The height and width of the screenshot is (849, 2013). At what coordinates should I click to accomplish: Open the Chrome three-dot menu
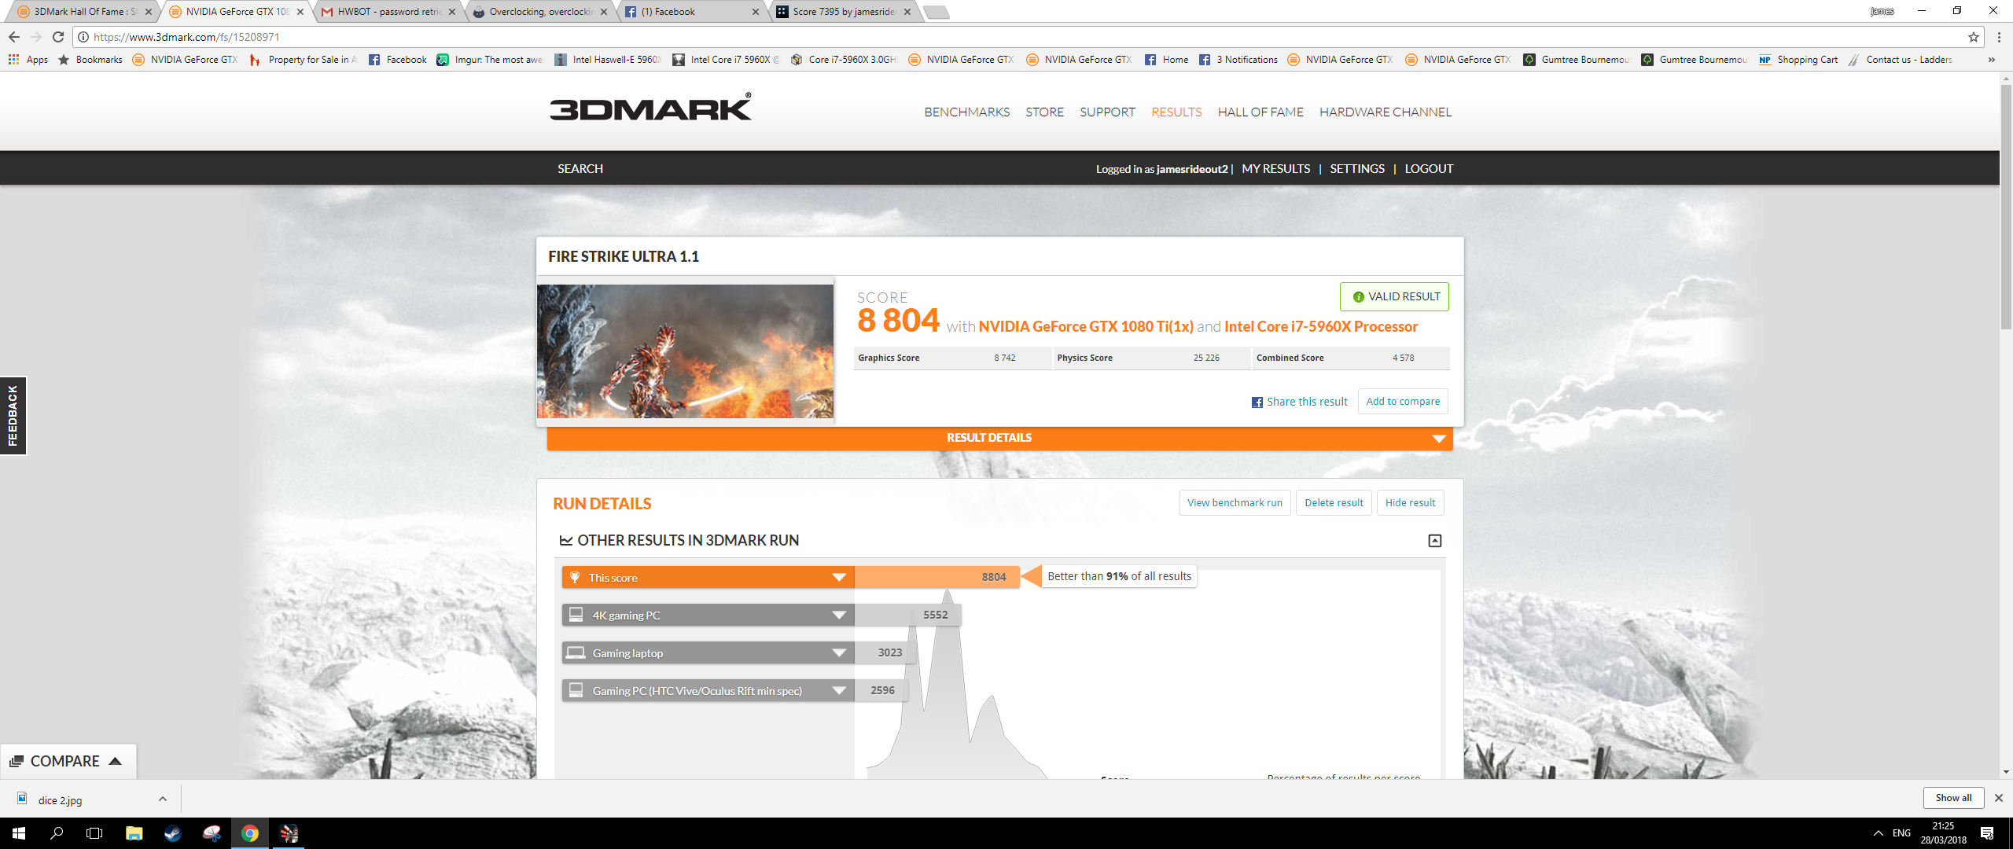click(1999, 37)
